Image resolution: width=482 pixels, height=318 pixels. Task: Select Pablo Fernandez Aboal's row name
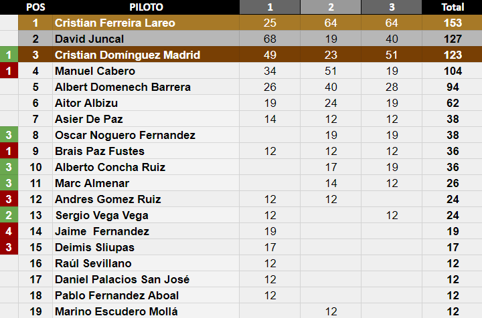pyautogui.click(x=116, y=295)
